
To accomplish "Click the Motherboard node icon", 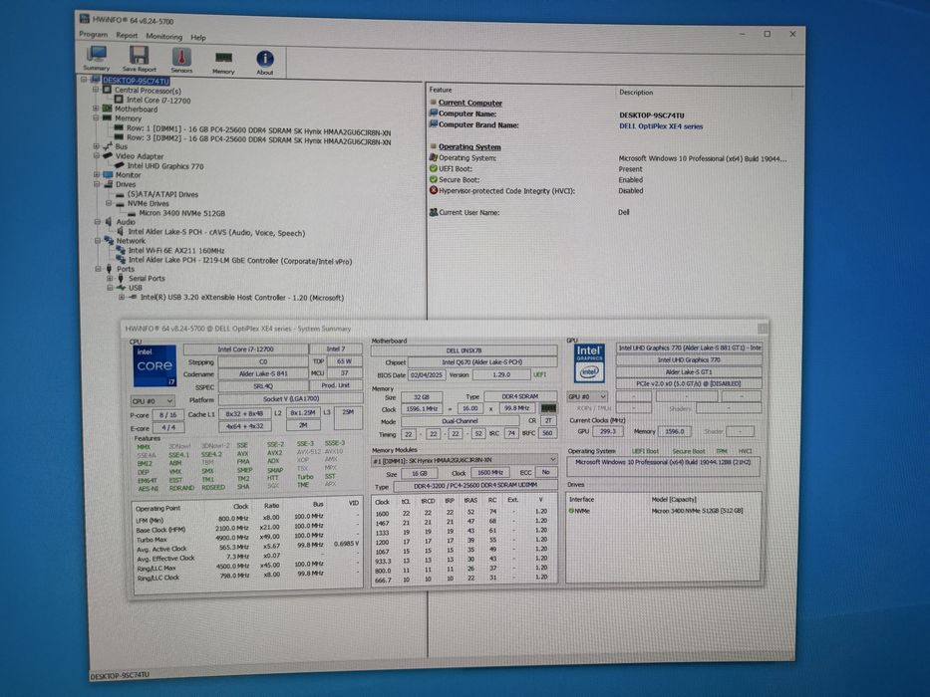I will tap(108, 110).
